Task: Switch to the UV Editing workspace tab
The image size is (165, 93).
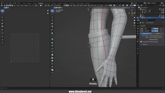Action: point(41,3)
